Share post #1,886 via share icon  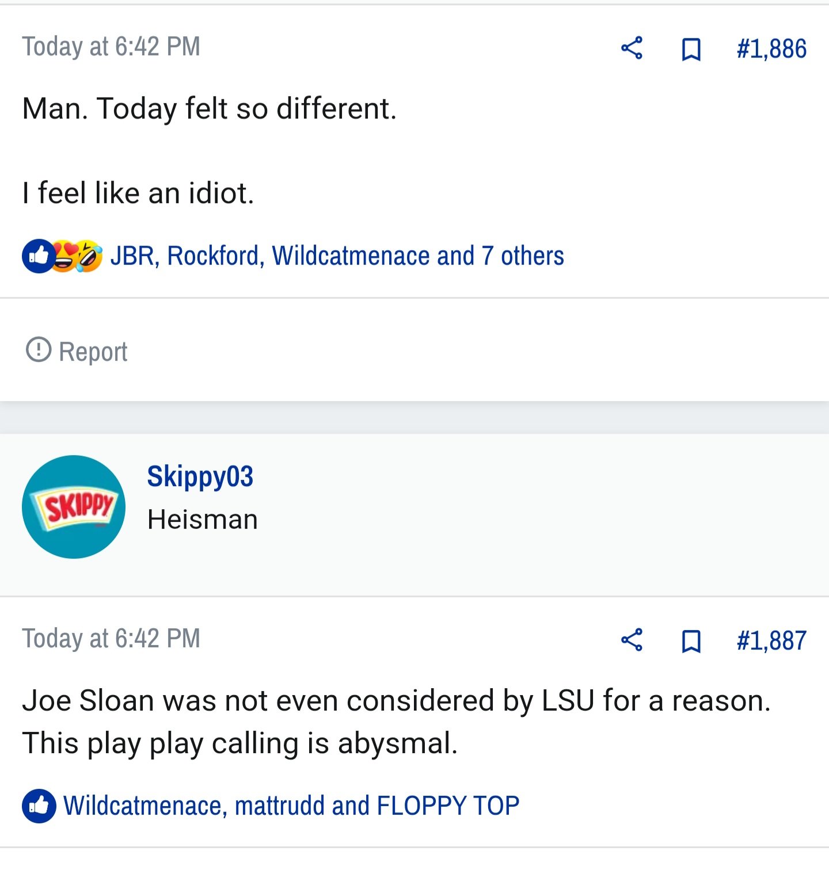(632, 48)
